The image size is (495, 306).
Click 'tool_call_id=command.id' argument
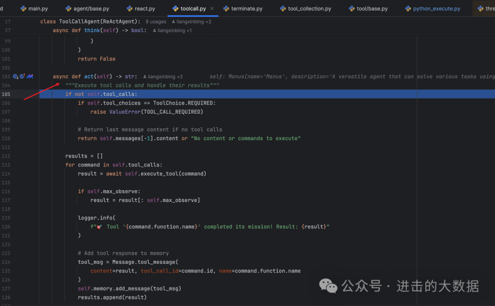tap(177, 271)
